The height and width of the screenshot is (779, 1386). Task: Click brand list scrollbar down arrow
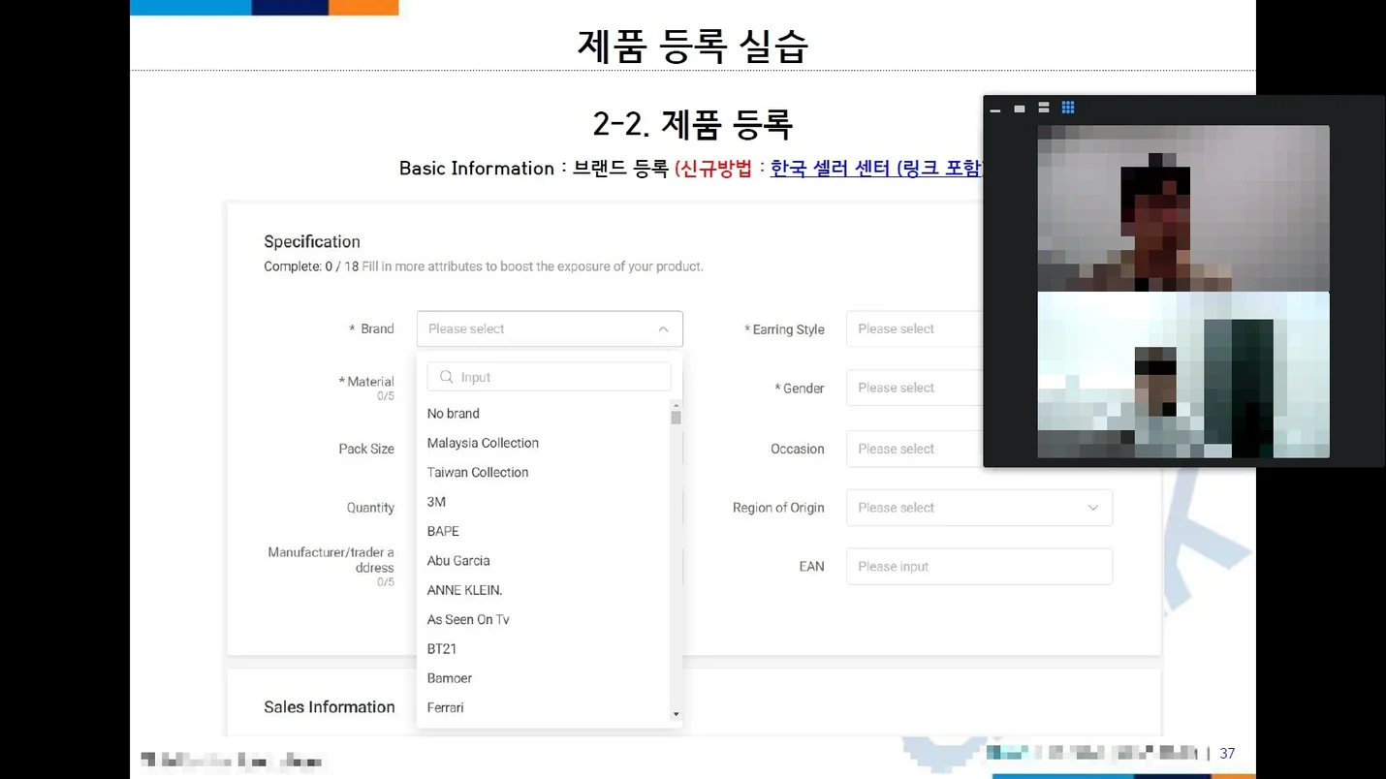point(676,715)
